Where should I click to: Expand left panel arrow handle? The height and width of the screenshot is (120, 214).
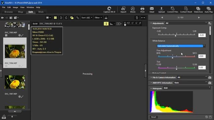point(1,71)
